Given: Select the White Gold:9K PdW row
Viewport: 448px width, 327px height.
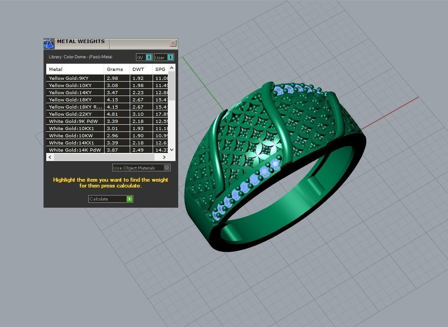Looking at the screenshot, I should (107, 121).
